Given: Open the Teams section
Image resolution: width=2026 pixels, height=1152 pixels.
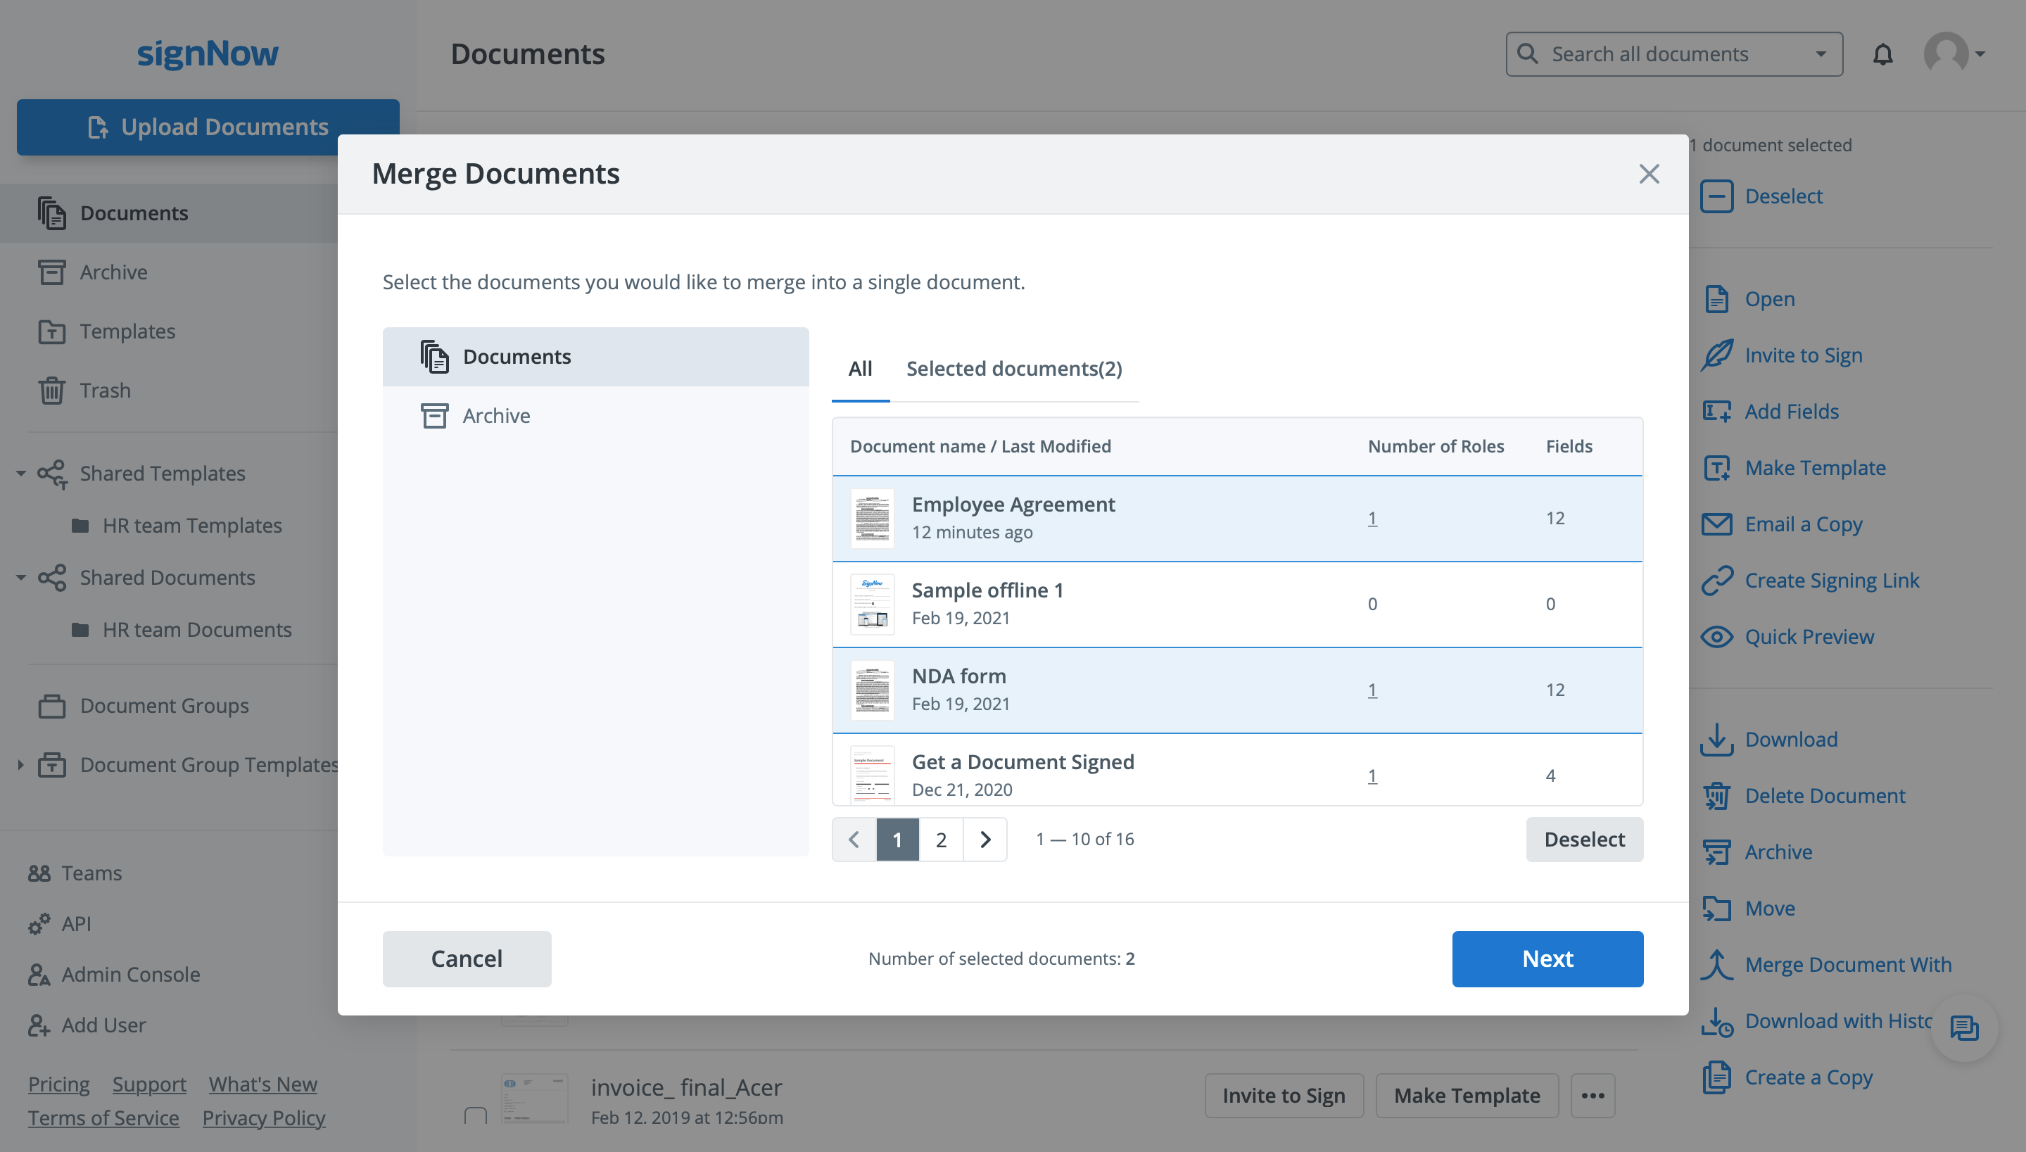Looking at the screenshot, I should point(90,873).
